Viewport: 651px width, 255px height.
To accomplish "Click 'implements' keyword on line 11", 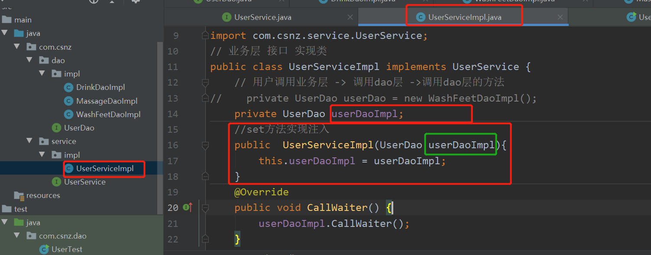I will point(416,67).
